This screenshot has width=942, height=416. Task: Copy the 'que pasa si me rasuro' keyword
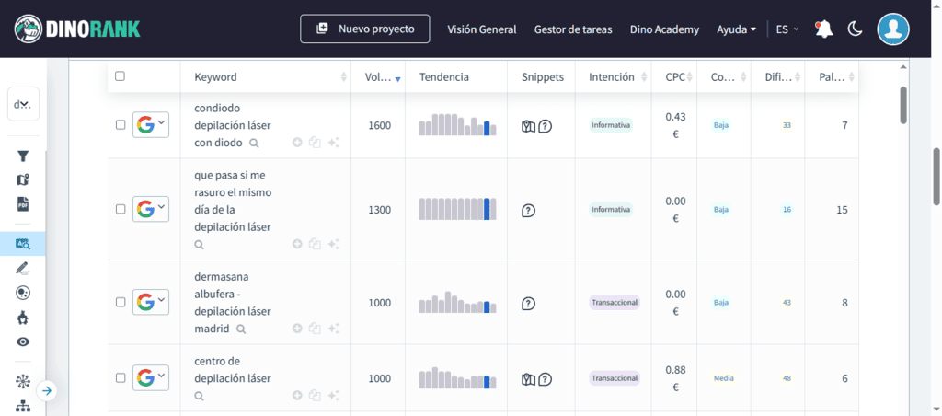315,244
